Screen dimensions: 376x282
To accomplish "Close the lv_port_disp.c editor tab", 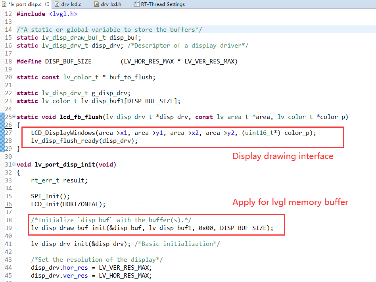I will (x=46, y=4).
